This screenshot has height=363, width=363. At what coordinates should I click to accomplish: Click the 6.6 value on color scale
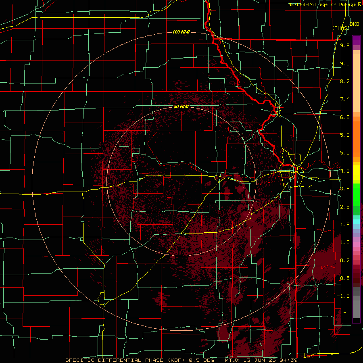(345, 117)
